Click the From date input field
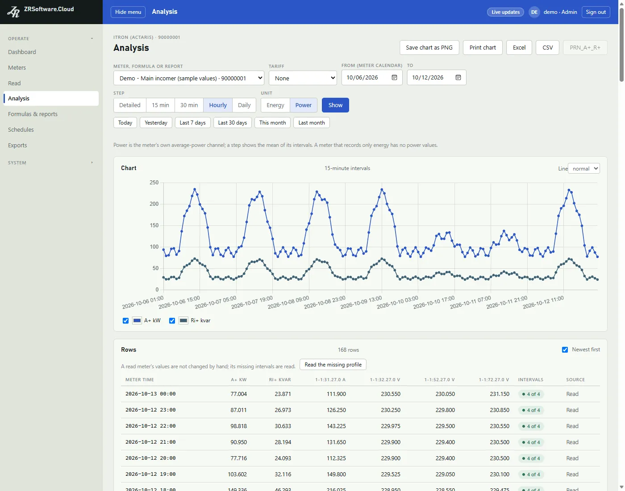Image resolution: width=625 pixels, height=491 pixels. (372, 78)
